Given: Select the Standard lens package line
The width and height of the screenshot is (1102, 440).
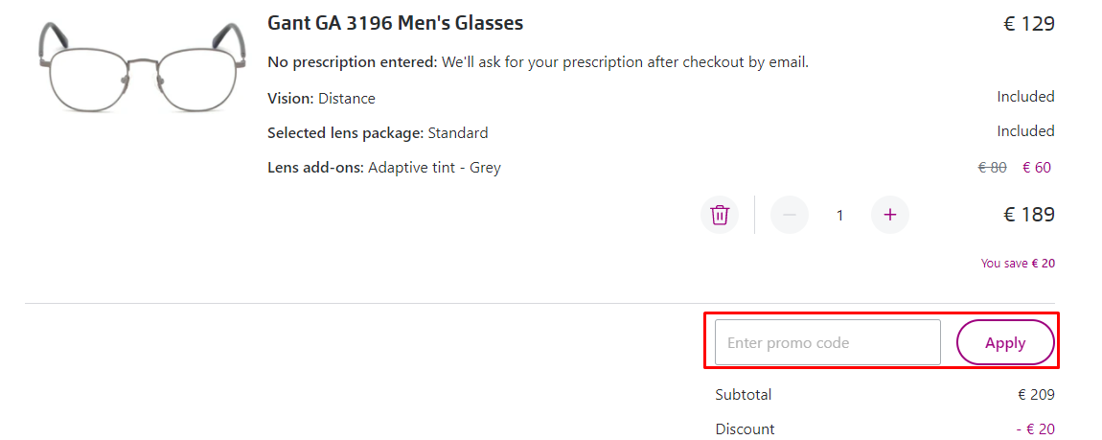Looking at the screenshot, I should (x=378, y=132).
